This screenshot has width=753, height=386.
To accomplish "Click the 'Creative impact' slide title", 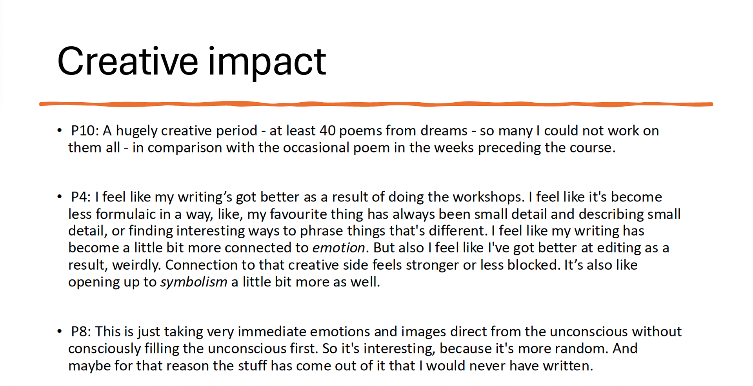I will click(191, 62).
